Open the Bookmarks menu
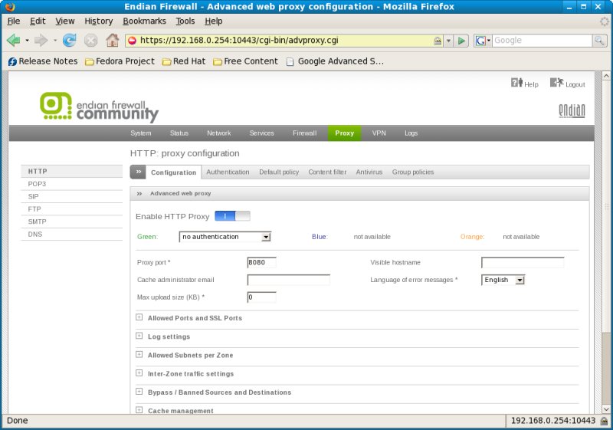 click(144, 21)
